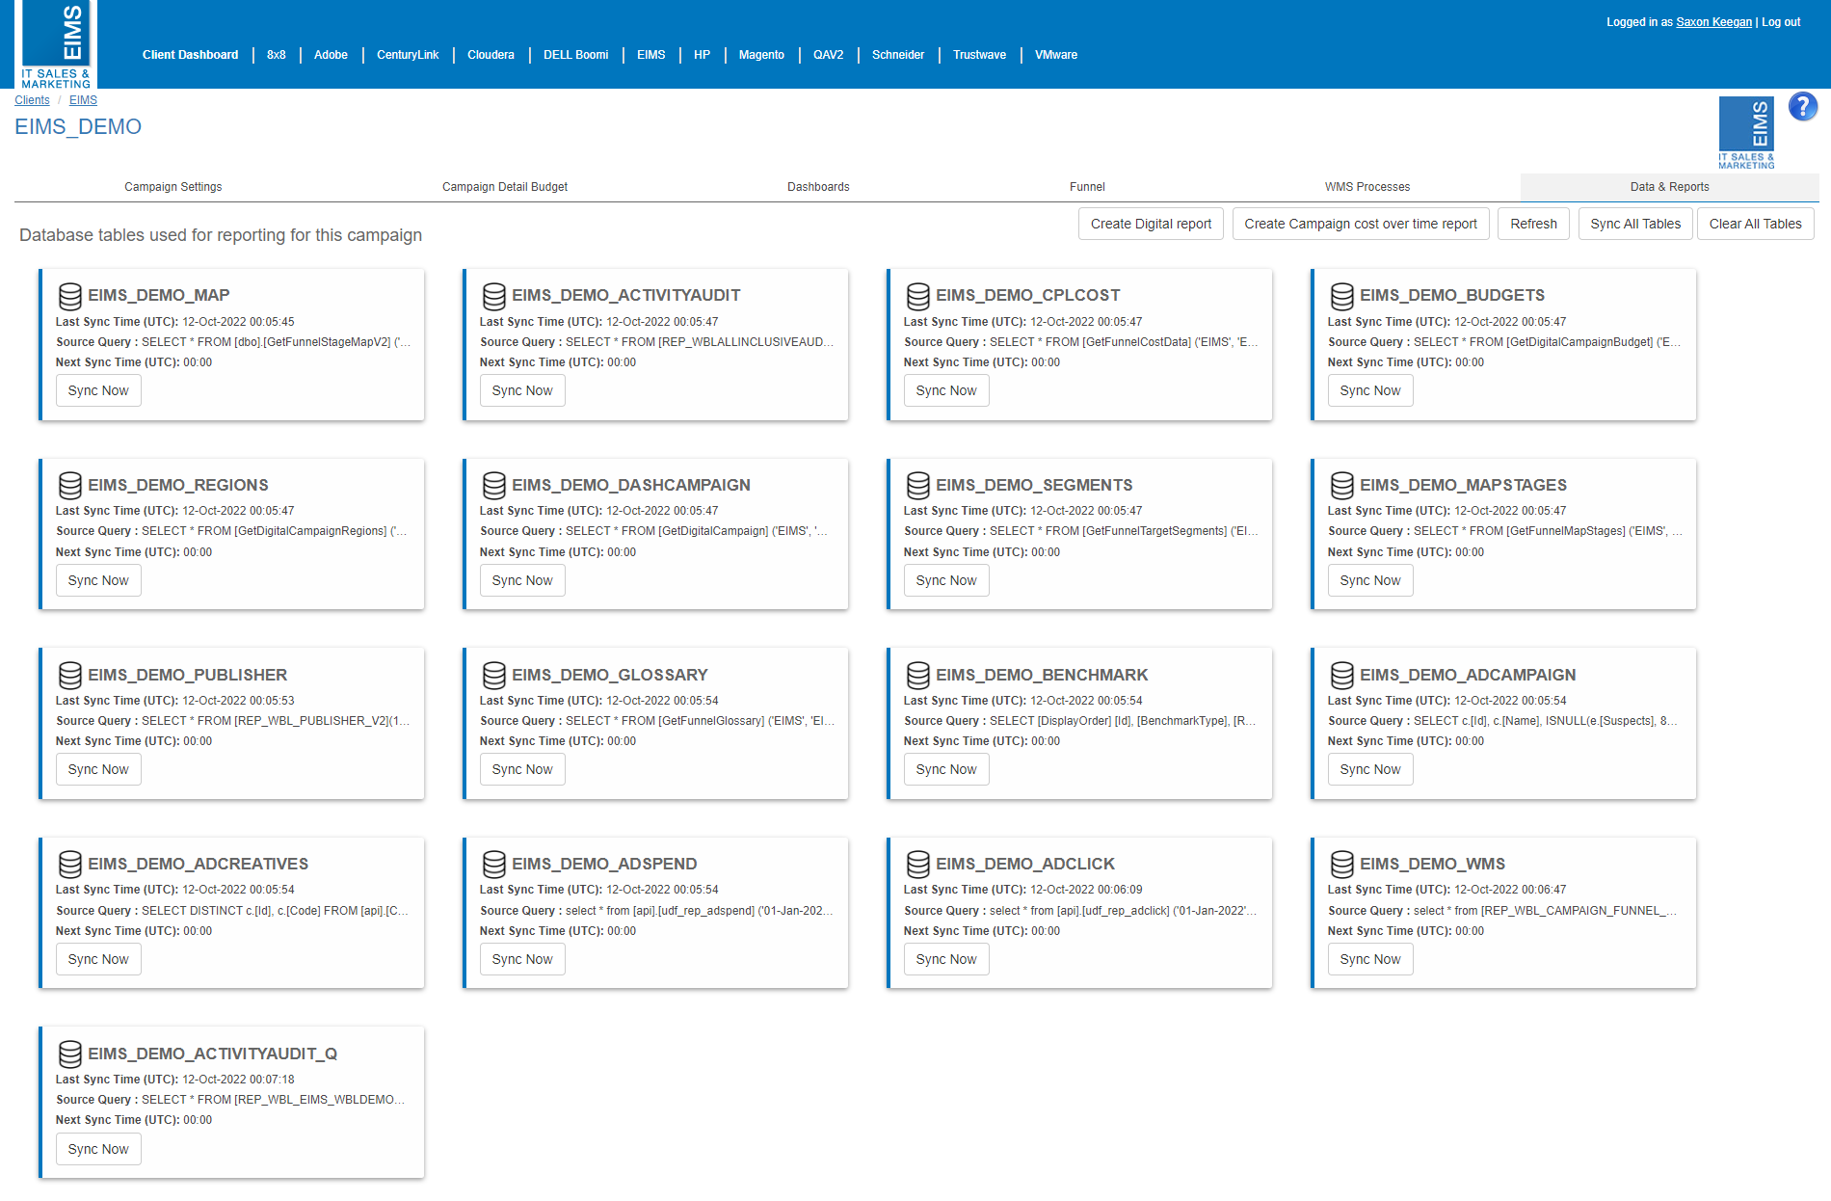
Task: Click Create Campaign cost over time report
Action: point(1360,224)
